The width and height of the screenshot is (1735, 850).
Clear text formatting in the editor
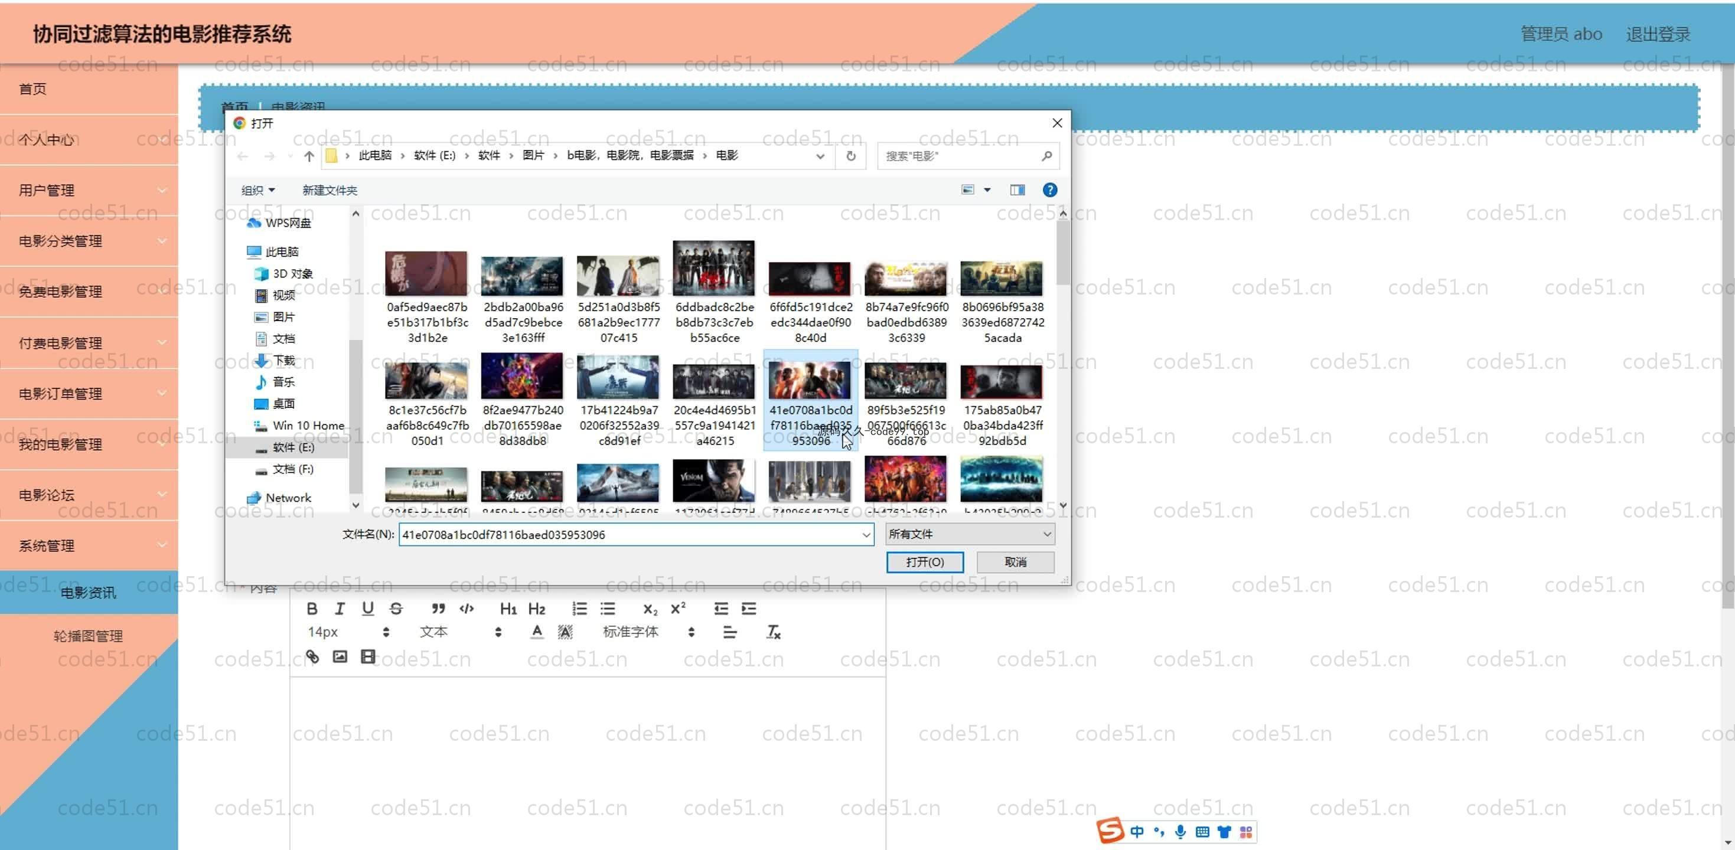coord(773,632)
